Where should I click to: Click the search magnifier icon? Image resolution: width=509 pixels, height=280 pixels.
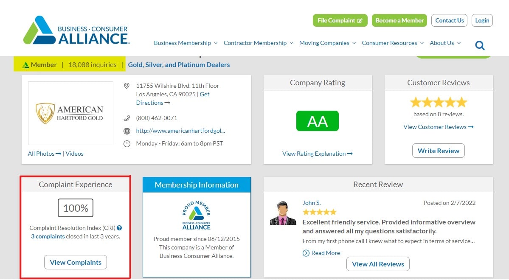480,45
